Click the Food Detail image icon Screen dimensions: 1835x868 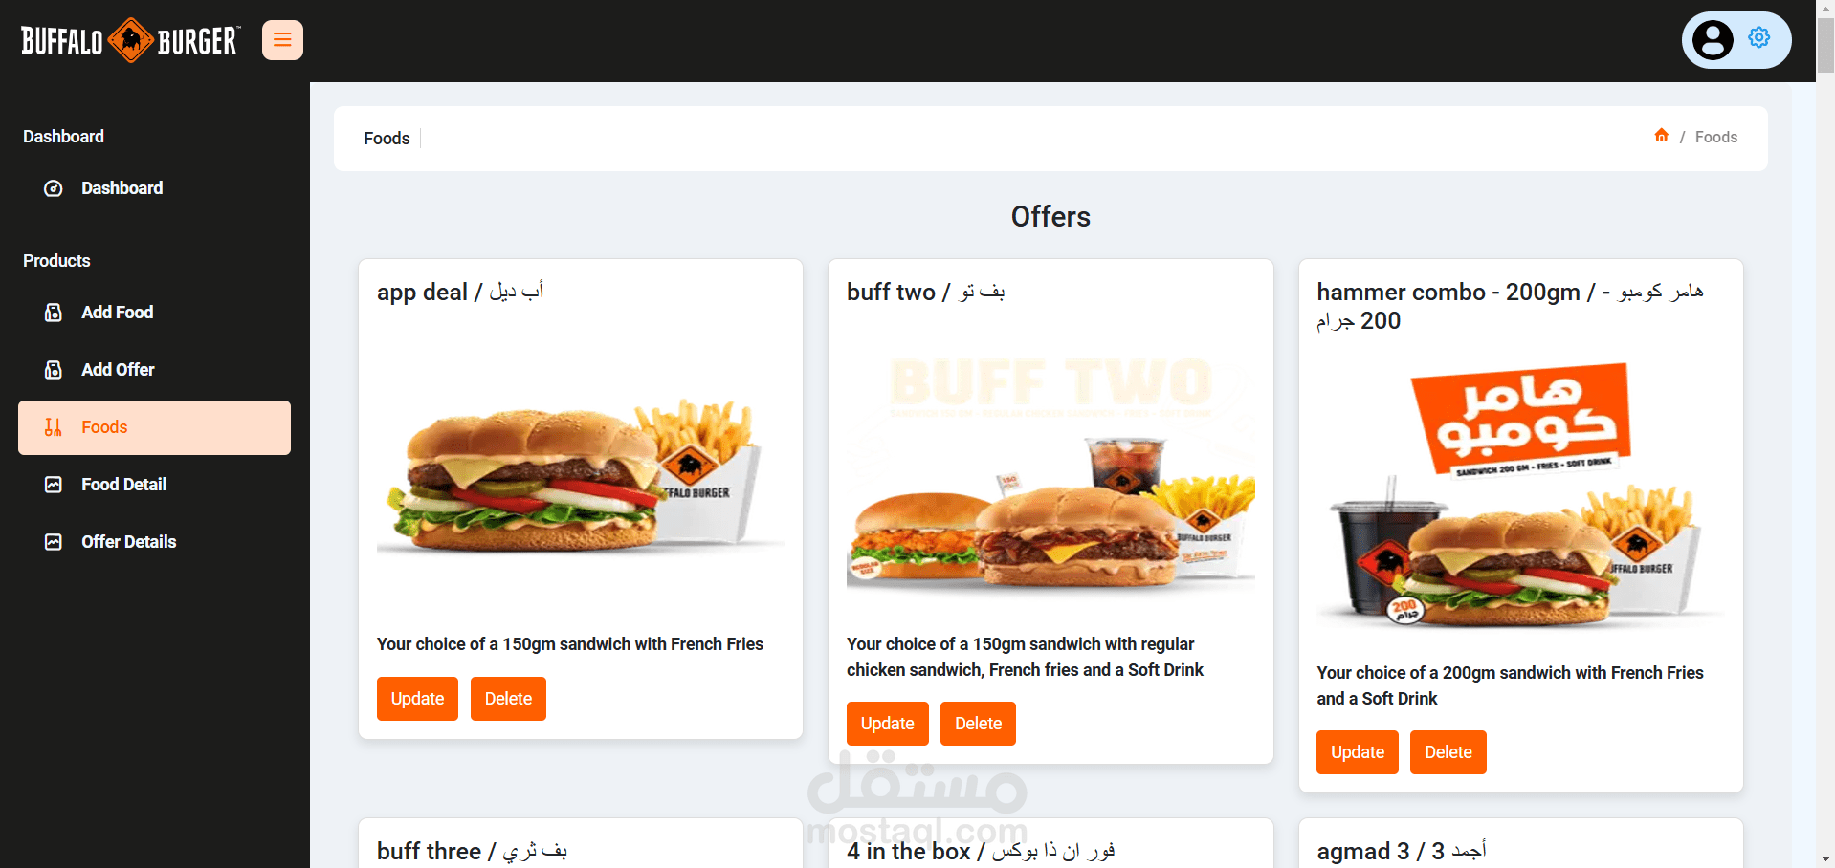point(54,485)
